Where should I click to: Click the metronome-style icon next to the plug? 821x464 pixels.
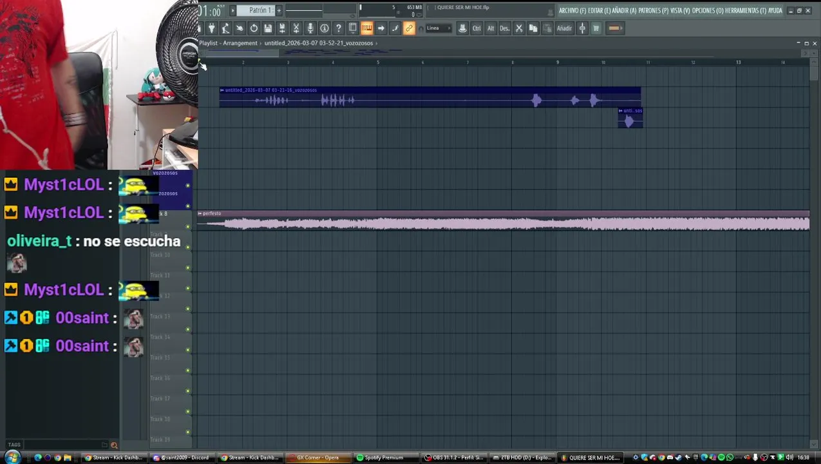point(225,28)
